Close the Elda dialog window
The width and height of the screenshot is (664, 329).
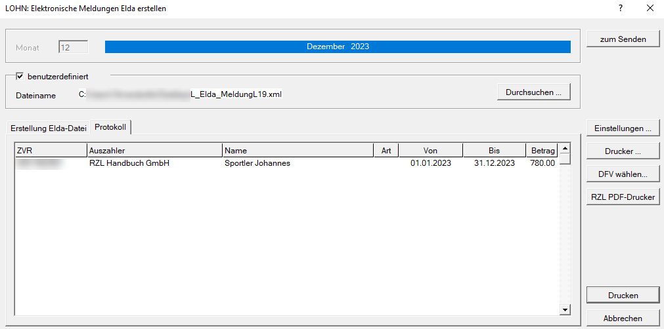(x=650, y=9)
